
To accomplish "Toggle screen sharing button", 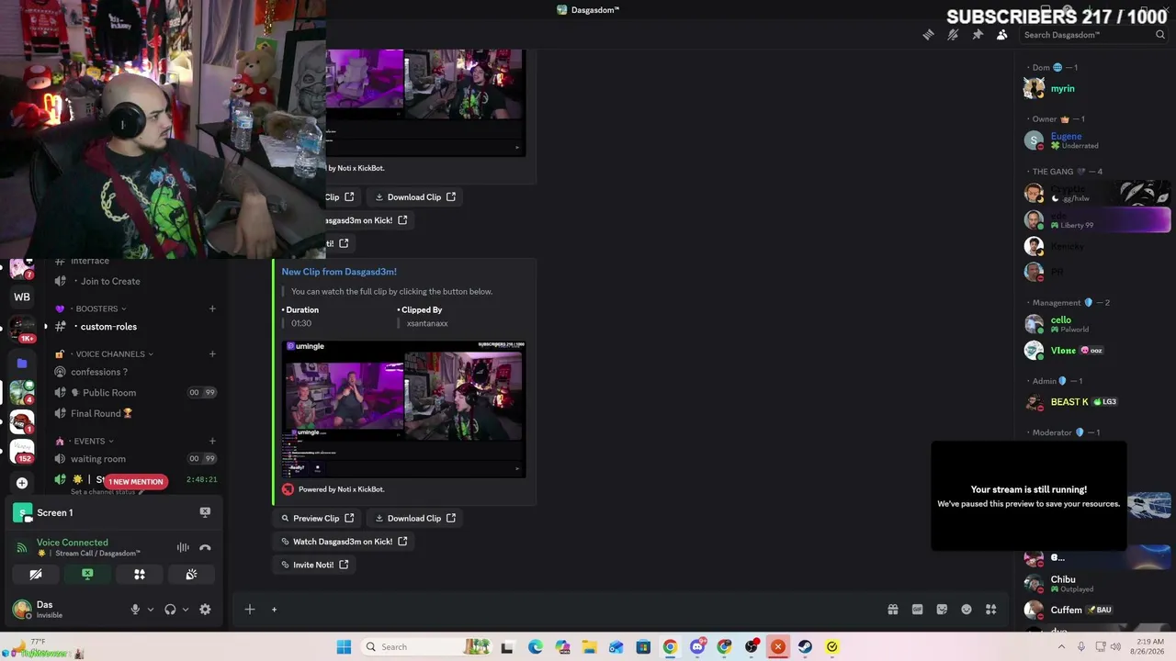I will click(87, 575).
